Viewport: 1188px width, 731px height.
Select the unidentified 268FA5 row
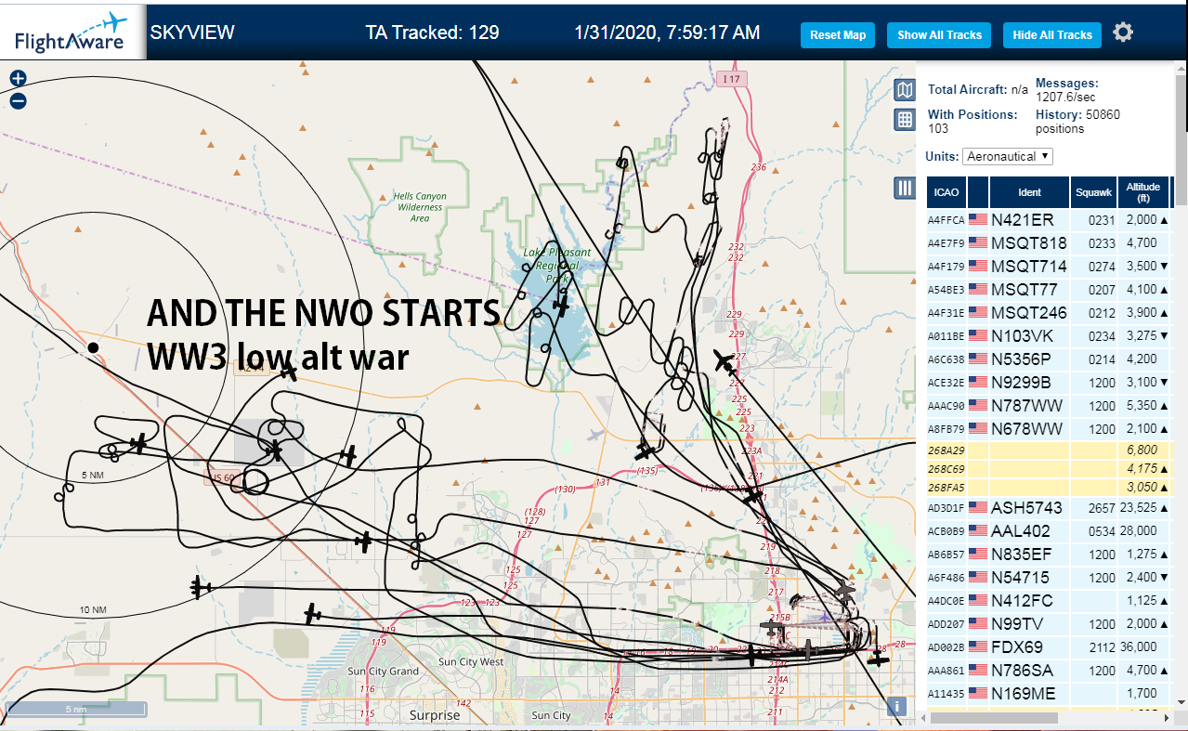tap(1049, 487)
